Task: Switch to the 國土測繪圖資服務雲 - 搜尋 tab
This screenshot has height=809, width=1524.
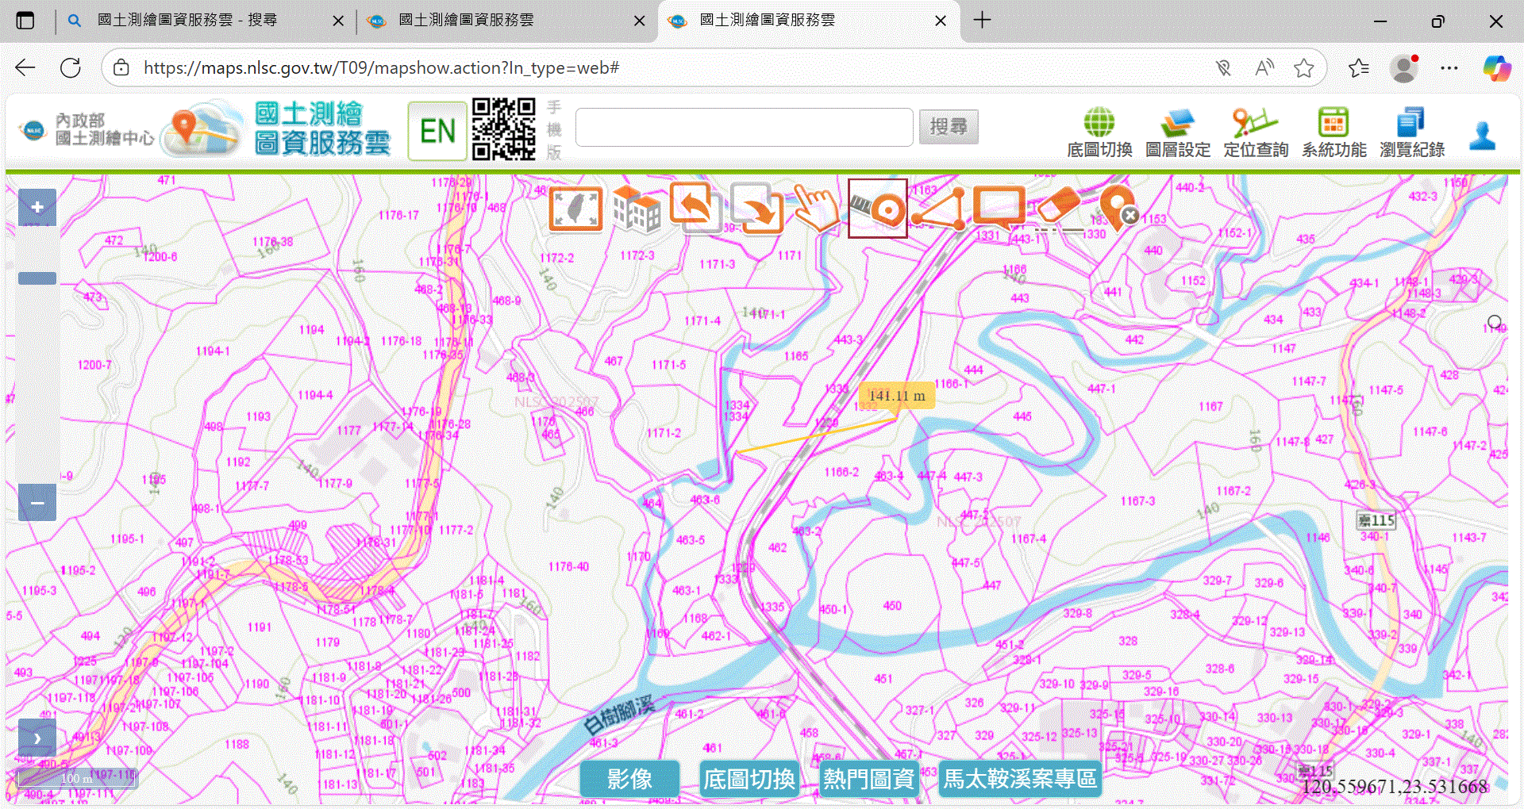Action: (187, 21)
